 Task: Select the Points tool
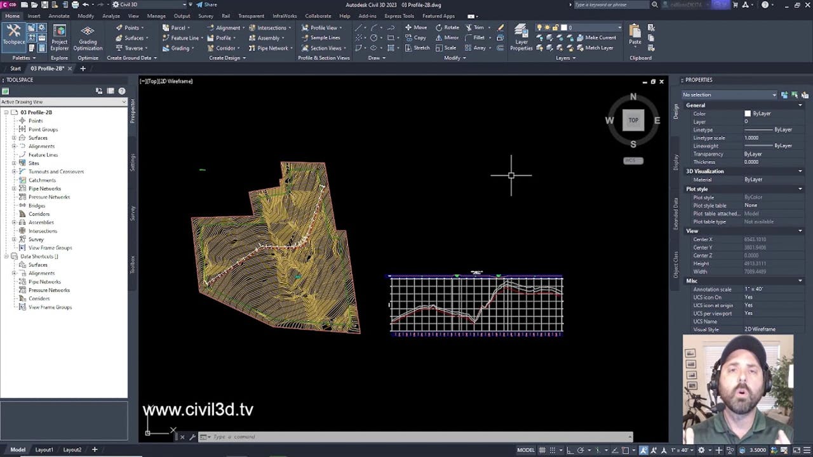tap(131, 27)
